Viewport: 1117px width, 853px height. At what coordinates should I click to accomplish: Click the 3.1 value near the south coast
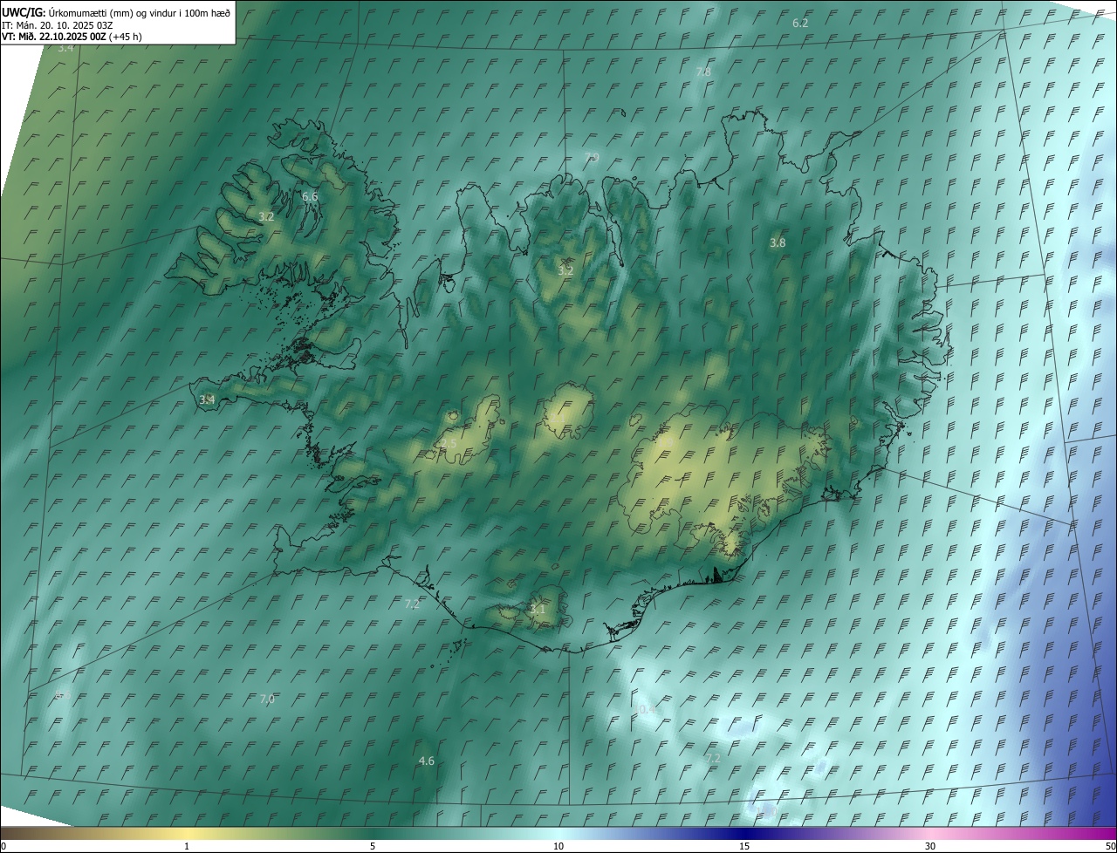click(x=538, y=609)
